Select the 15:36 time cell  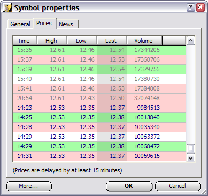tap(25, 50)
